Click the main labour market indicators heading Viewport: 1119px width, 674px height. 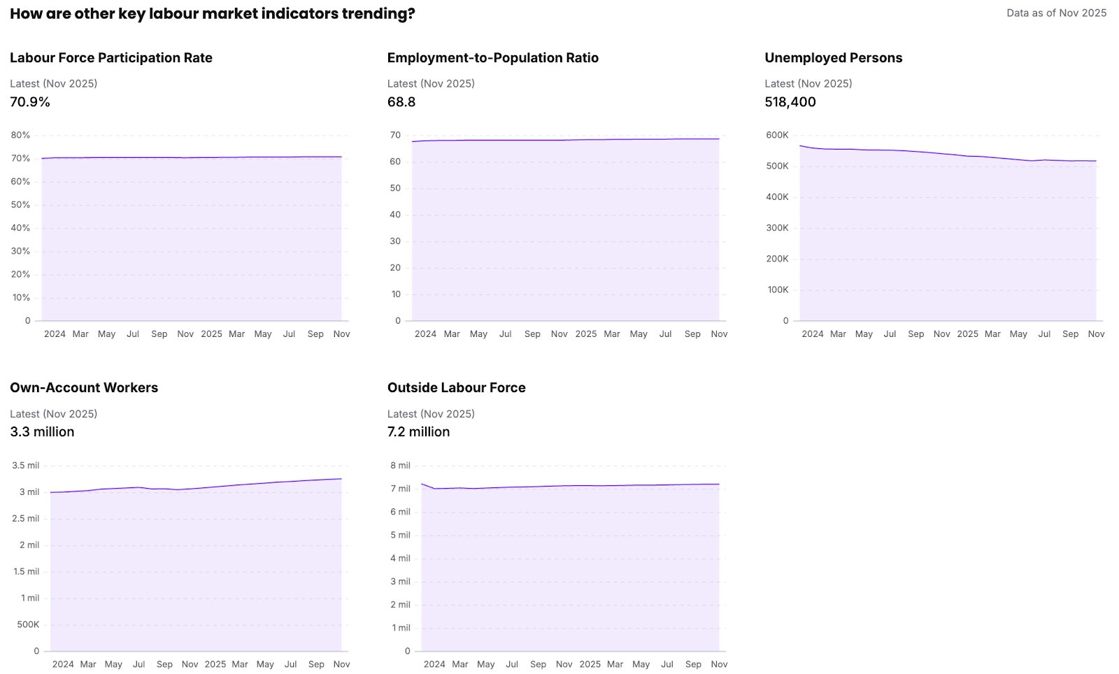coord(212,13)
